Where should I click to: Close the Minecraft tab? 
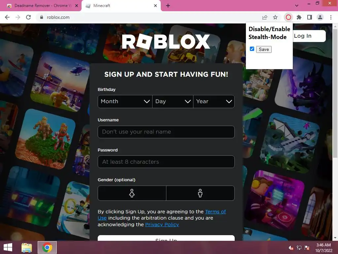click(x=155, y=6)
